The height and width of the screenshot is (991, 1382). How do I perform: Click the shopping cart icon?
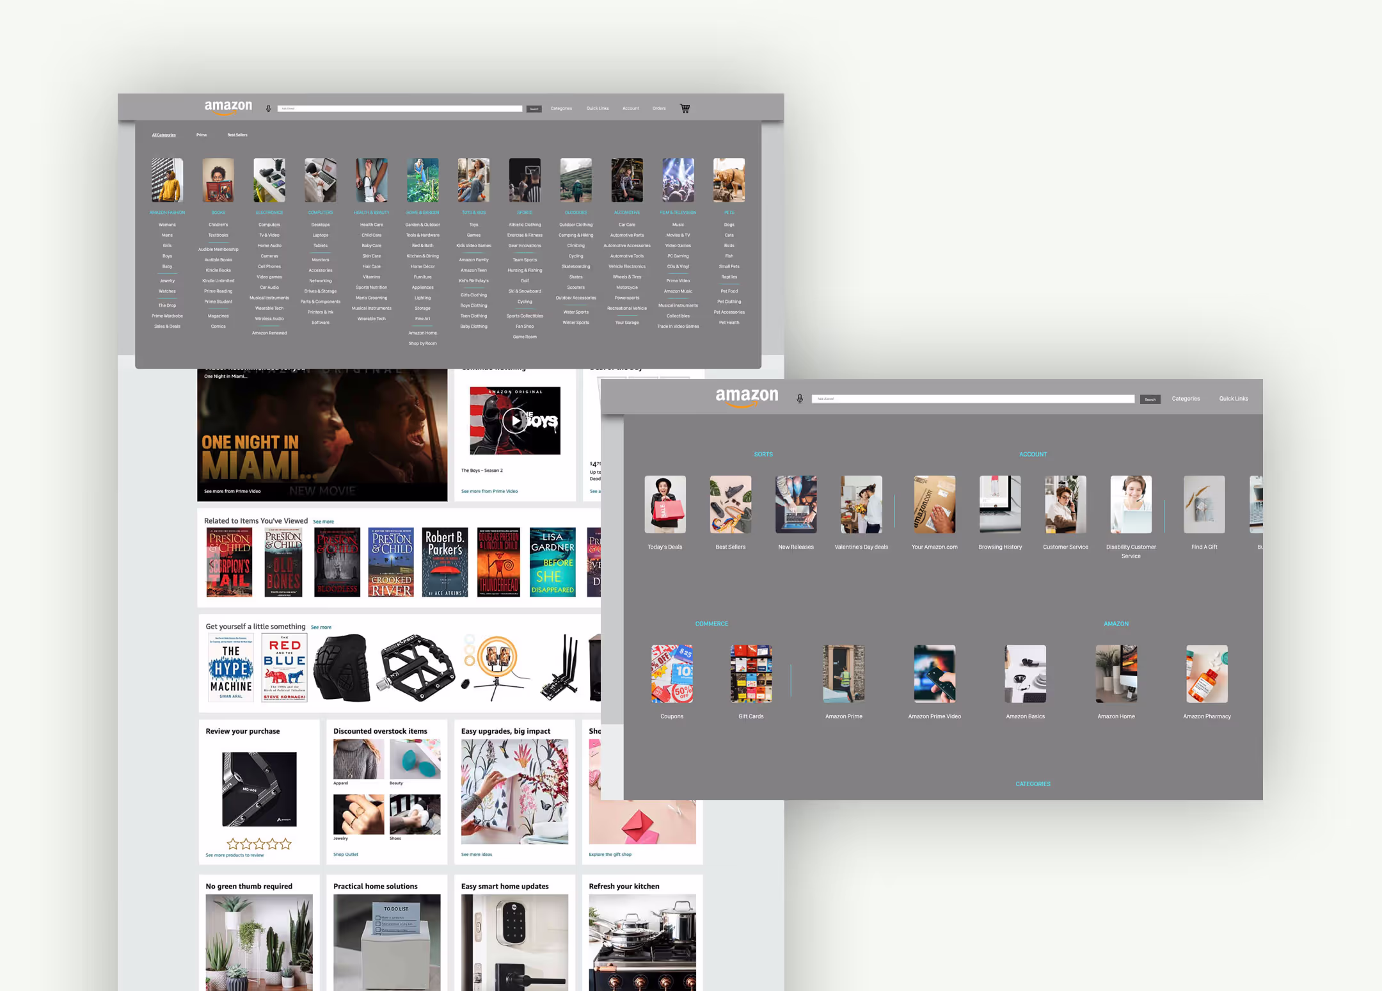pyautogui.click(x=685, y=108)
